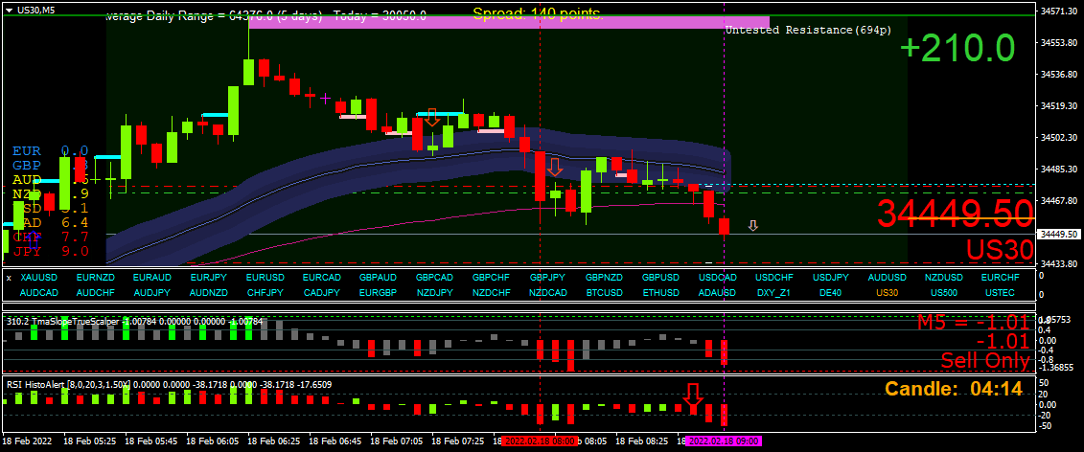Click the RSI HistoAlert indicator label
Image resolution: width=1084 pixels, height=452 pixels.
point(170,384)
